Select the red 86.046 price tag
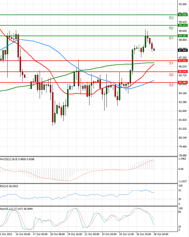 pyautogui.click(x=183, y=72)
